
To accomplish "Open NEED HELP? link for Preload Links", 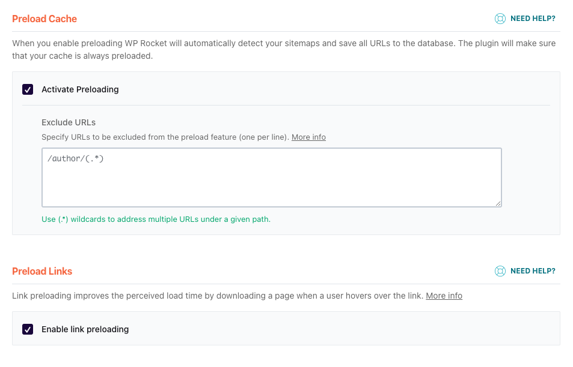I will tap(533, 271).
